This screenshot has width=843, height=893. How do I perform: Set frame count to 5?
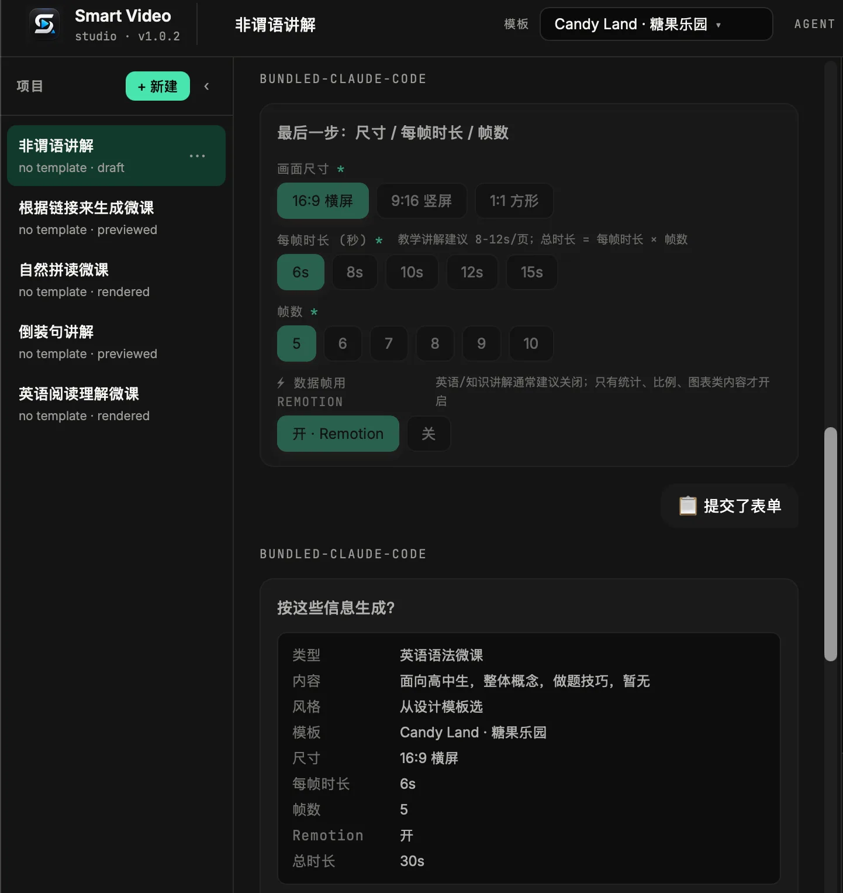(296, 344)
